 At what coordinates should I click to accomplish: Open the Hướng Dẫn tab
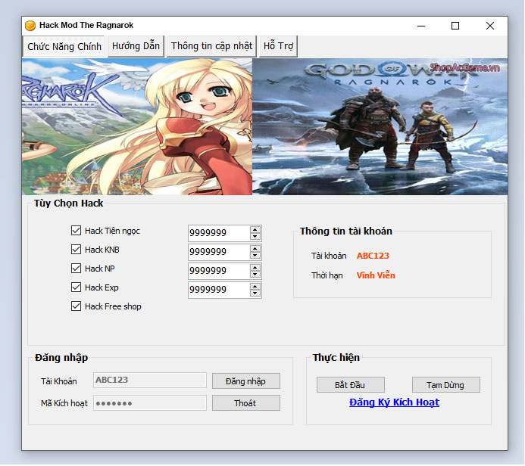[x=136, y=46]
